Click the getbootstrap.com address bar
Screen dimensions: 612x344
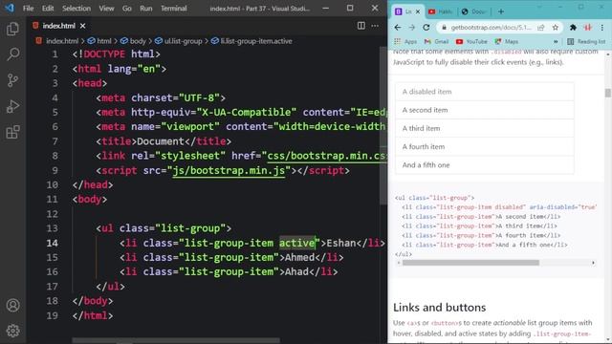[x=491, y=28]
